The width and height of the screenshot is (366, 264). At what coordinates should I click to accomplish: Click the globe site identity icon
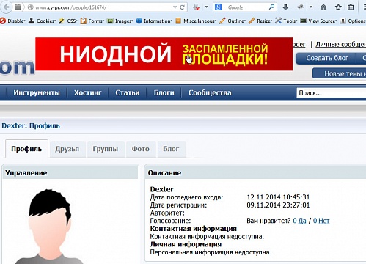point(30,7)
